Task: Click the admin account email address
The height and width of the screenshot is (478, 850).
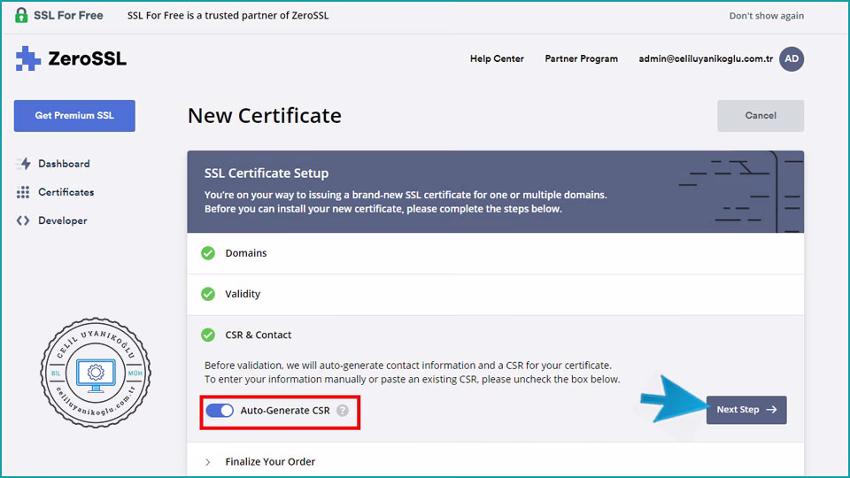Action: click(x=706, y=58)
